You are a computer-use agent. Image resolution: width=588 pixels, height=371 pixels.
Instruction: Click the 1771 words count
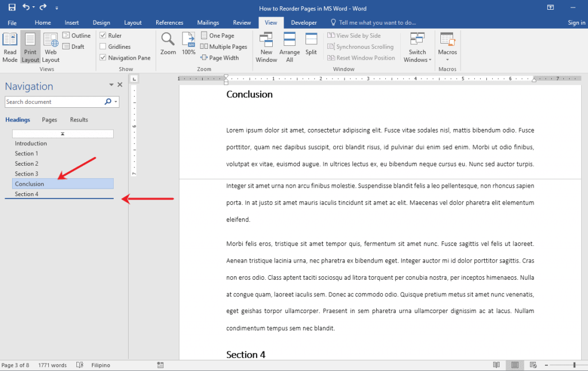(x=52, y=365)
